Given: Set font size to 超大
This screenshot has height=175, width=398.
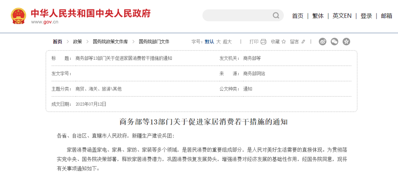Looking at the screenshot, I should pos(227,42).
